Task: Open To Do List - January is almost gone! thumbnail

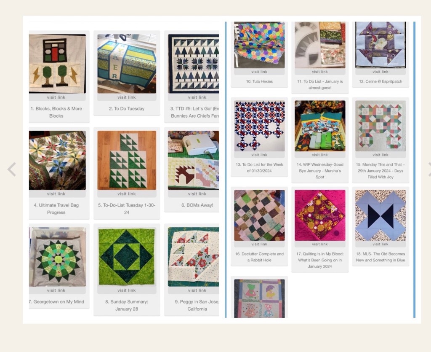Action: [x=320, y=45]
